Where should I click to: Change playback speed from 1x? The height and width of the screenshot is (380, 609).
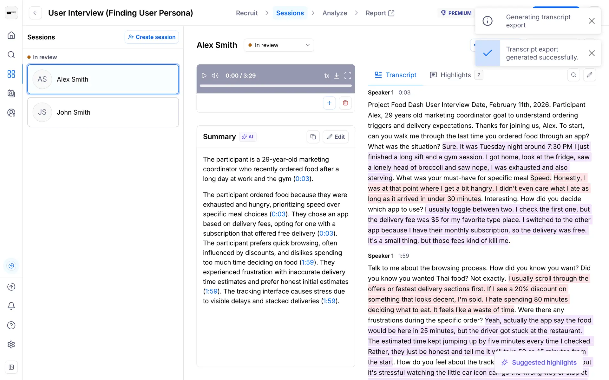click(x=326, y=76)
